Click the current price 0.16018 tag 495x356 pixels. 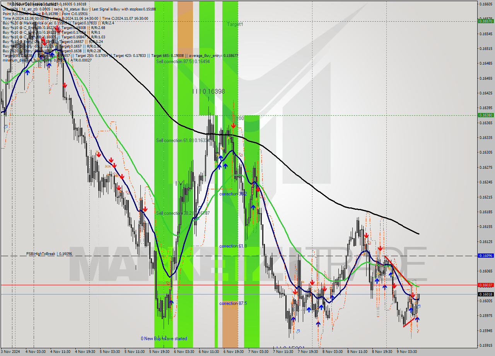pos(486,294)
